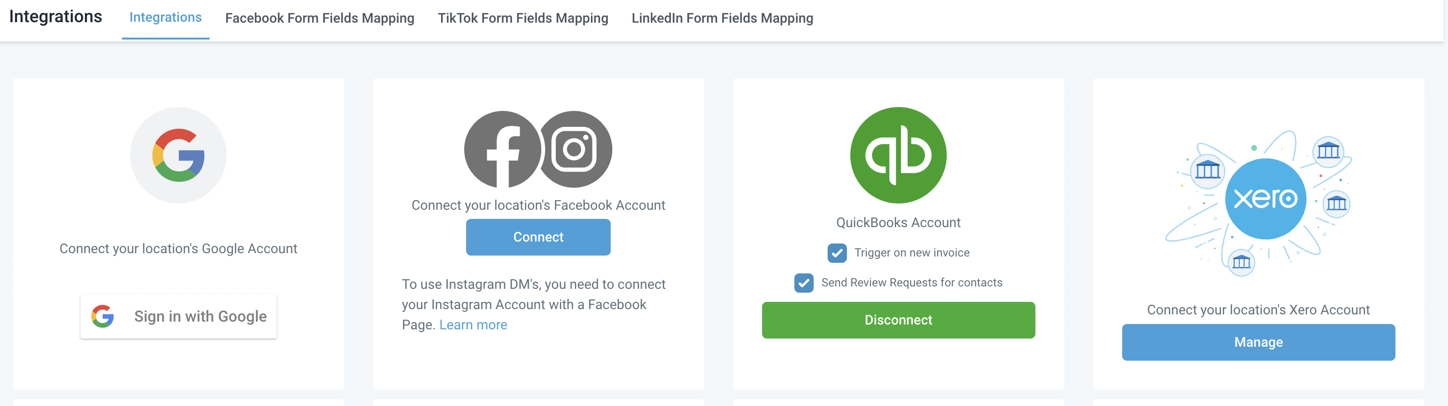
Task: Click the bank icon at top right of Xero graphic
Action: coord(1328,151)
